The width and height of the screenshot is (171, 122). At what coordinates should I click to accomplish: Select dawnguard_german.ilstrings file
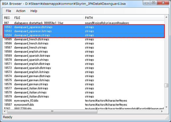(x=32, y=80)
